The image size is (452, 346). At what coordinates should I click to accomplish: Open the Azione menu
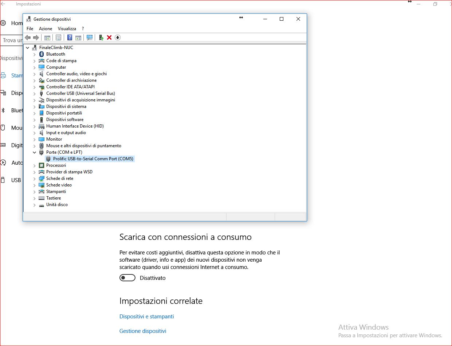[x=46, y=29]
